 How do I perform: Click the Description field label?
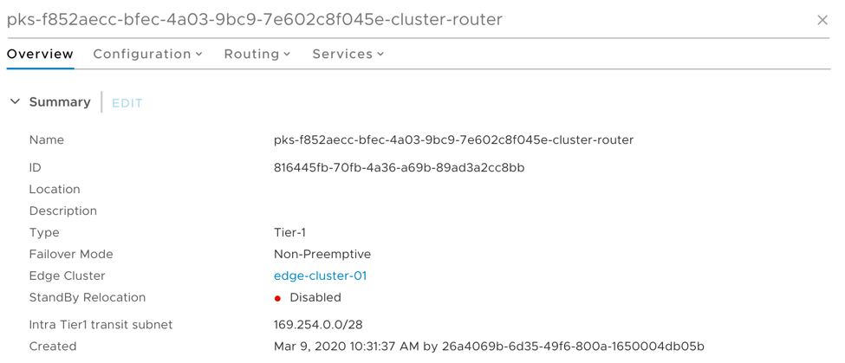63,211
